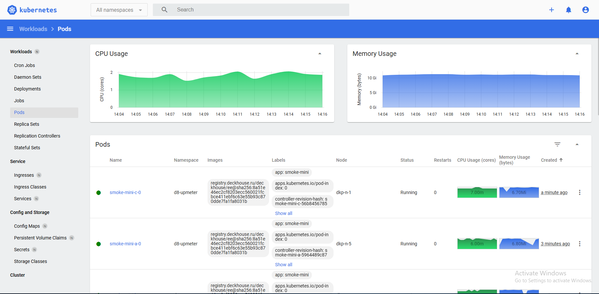Open Services in sidebar
This screenshot has height=294, width=599.
tap(23, 199)
